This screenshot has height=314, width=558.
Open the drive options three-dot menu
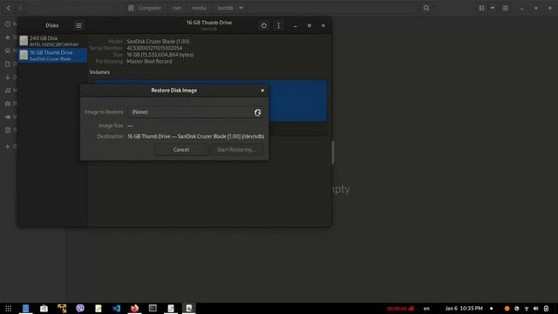(278, 25)
